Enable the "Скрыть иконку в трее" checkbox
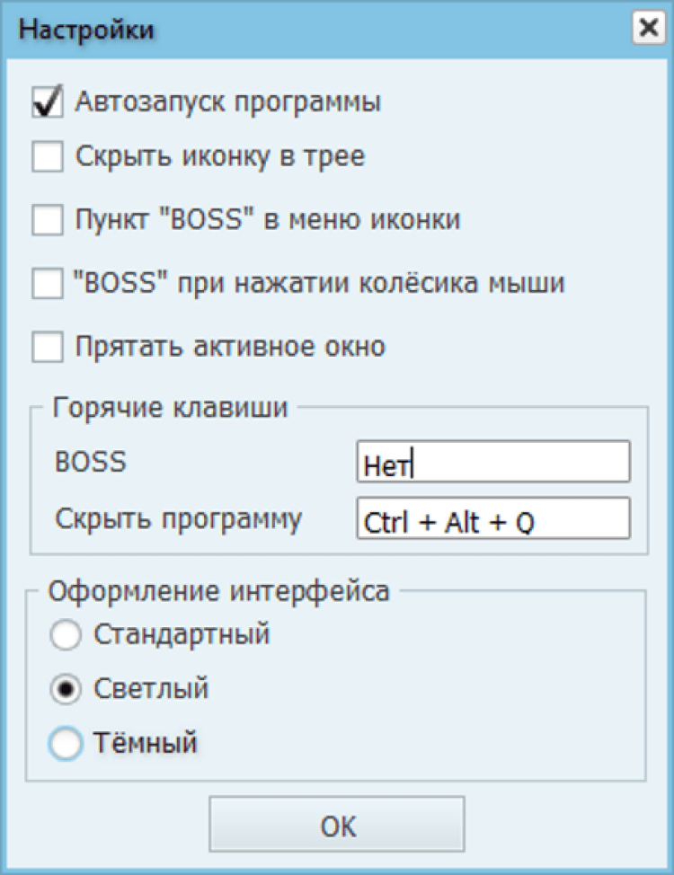This screenshot has height=875, width=674. tap(47, 156)
